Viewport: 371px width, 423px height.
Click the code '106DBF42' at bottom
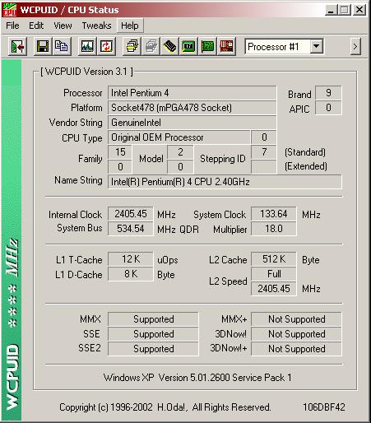(324, 407)
